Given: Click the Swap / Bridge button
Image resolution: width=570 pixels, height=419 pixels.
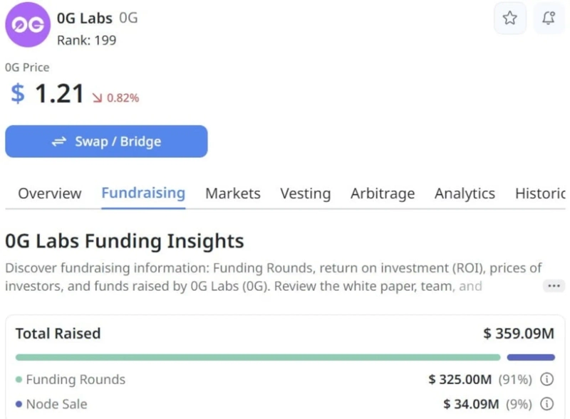Looking at the screenshot, I should [105, 141].
